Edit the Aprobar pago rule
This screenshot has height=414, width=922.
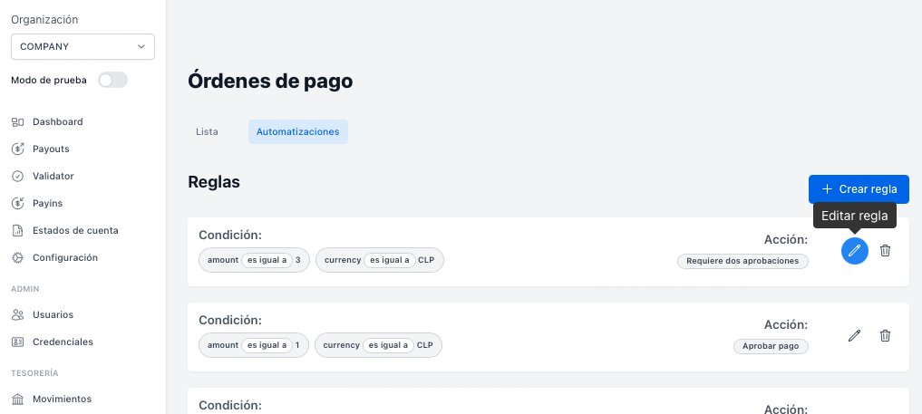click(x=854, y=336)
